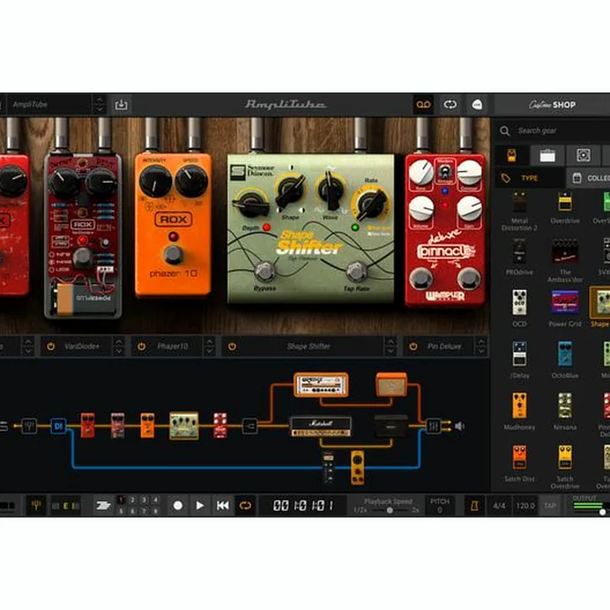
Task: Click the PITCH value box
Action: (440, 506)
